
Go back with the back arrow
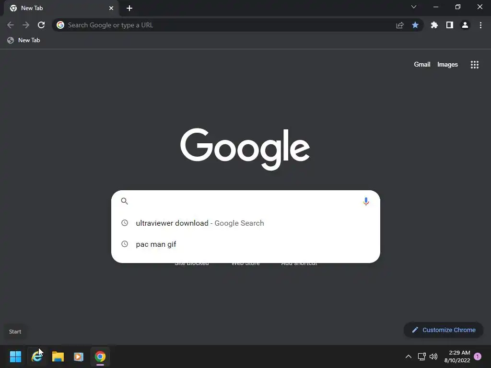click(11, 25)
